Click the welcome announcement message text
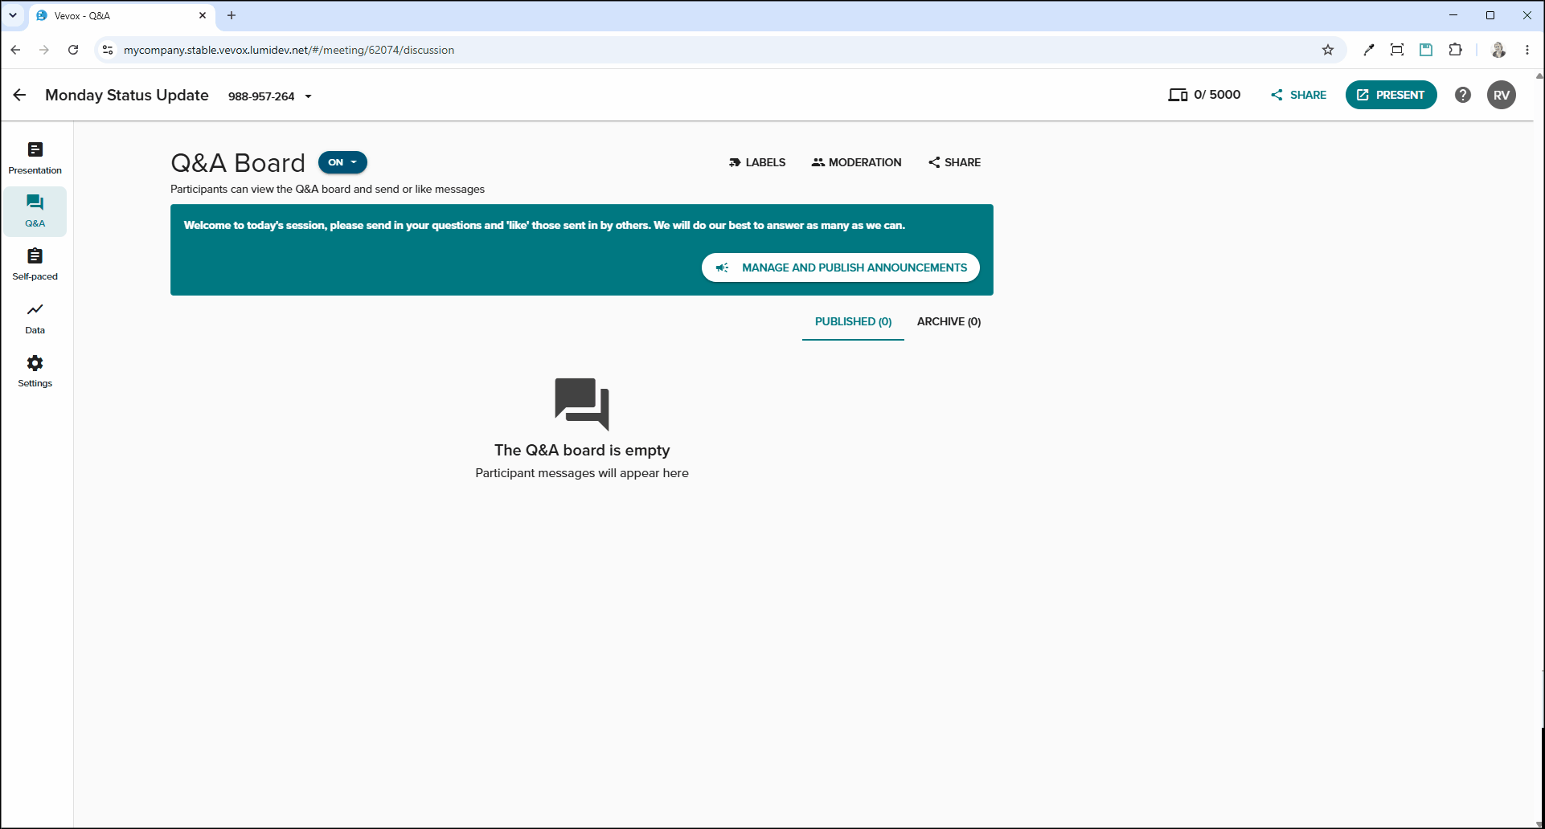1545x829 pixels. coord(544,226)
